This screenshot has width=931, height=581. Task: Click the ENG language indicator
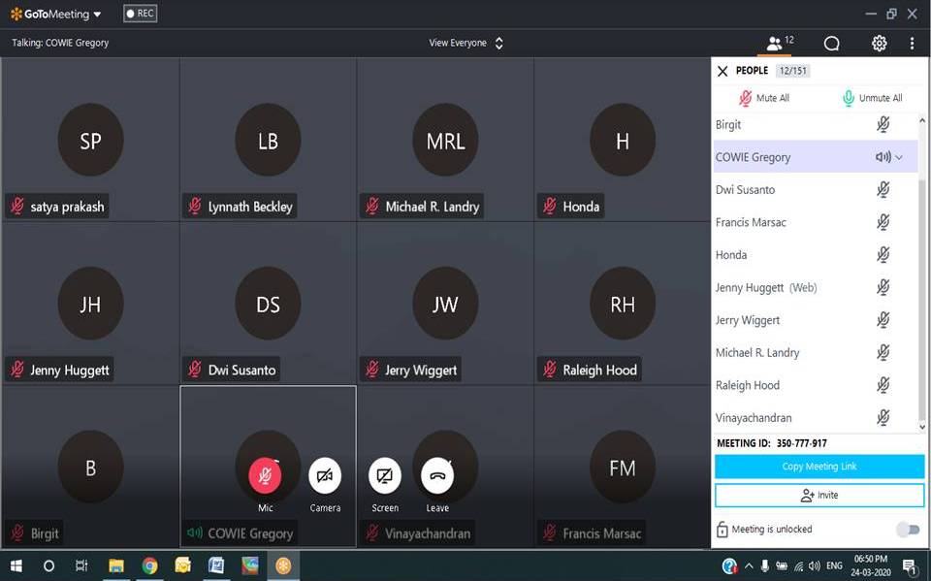click(x=834, y=566)
